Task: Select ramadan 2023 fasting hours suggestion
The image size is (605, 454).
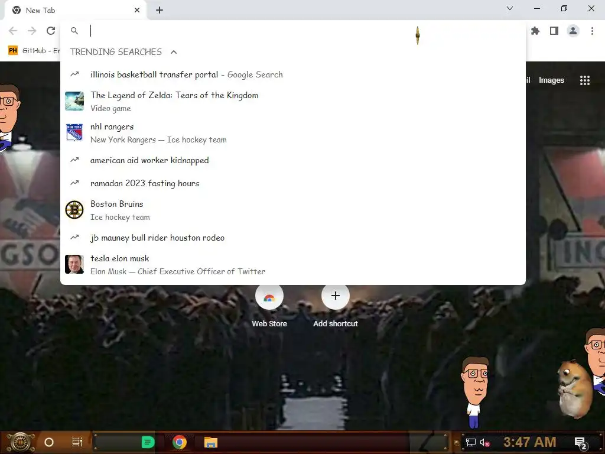Action: pyautogui.click(x=293, y=183)
